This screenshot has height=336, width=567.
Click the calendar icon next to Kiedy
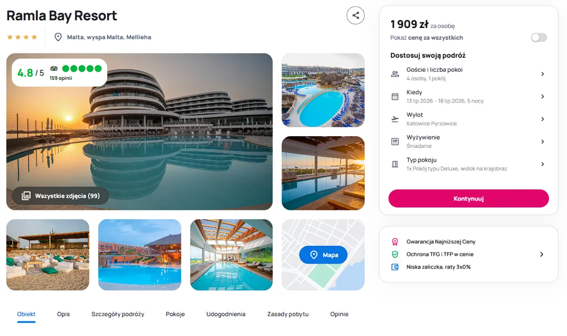395,96
